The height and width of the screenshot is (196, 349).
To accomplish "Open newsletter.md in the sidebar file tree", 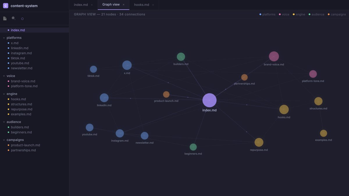I will (34, 68).
